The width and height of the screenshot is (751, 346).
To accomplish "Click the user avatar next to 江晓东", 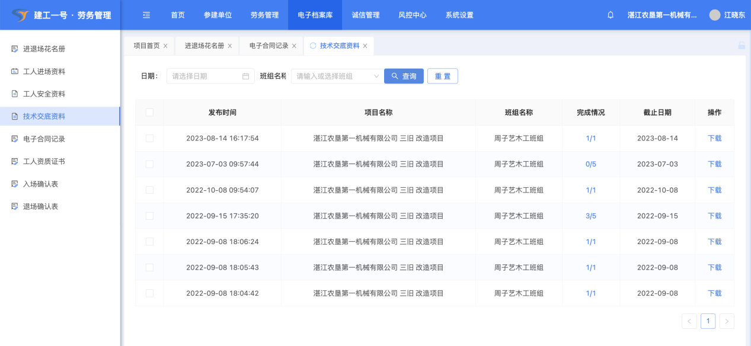I will [715, 15].
